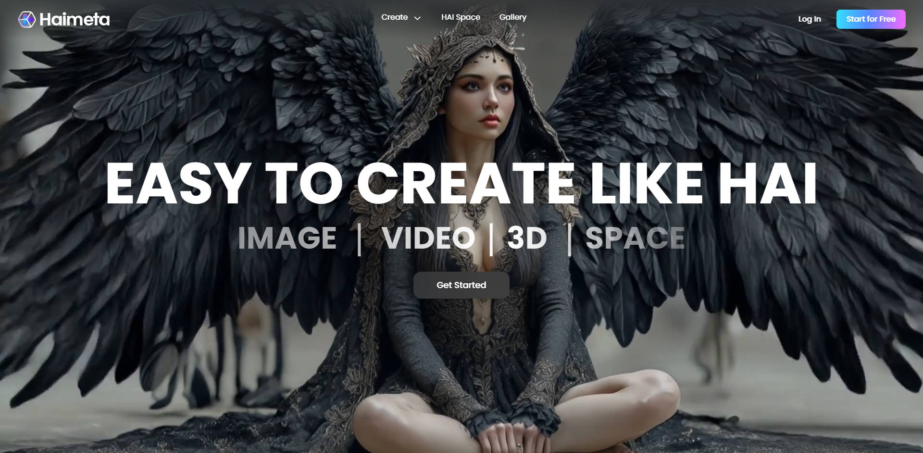
Task: Open the Create menu
Action: tap(394, 17)
